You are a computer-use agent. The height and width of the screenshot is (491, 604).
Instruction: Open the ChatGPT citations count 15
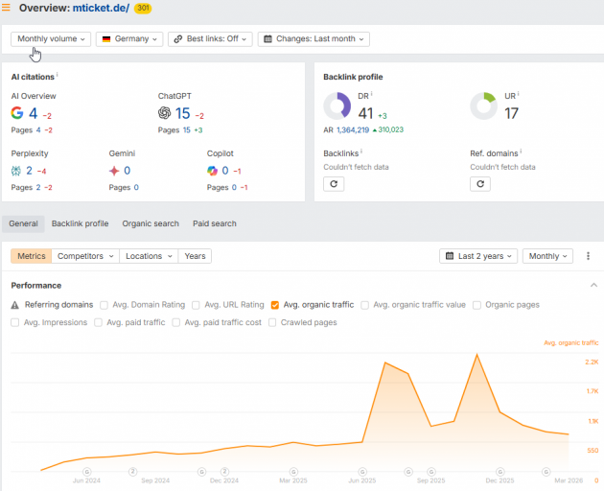coord(182,113)
